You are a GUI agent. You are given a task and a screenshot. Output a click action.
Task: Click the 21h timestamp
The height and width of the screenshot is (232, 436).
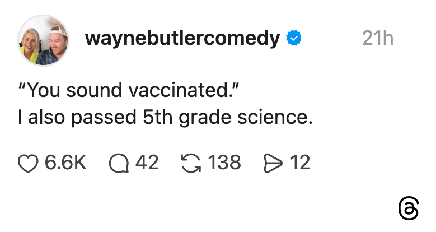(377, 38)
